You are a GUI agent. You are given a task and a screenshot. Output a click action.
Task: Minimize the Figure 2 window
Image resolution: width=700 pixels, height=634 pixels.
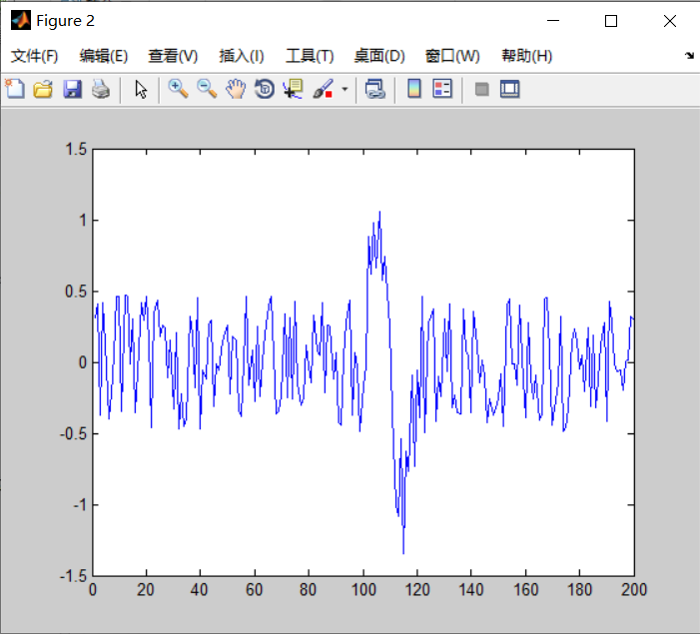(x=553, y=21)
